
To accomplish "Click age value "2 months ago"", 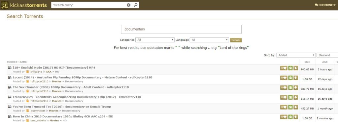I will (325, 118).
